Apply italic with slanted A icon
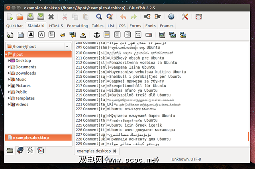The width and height of the screenshot is (255, 169). point(41,35)
